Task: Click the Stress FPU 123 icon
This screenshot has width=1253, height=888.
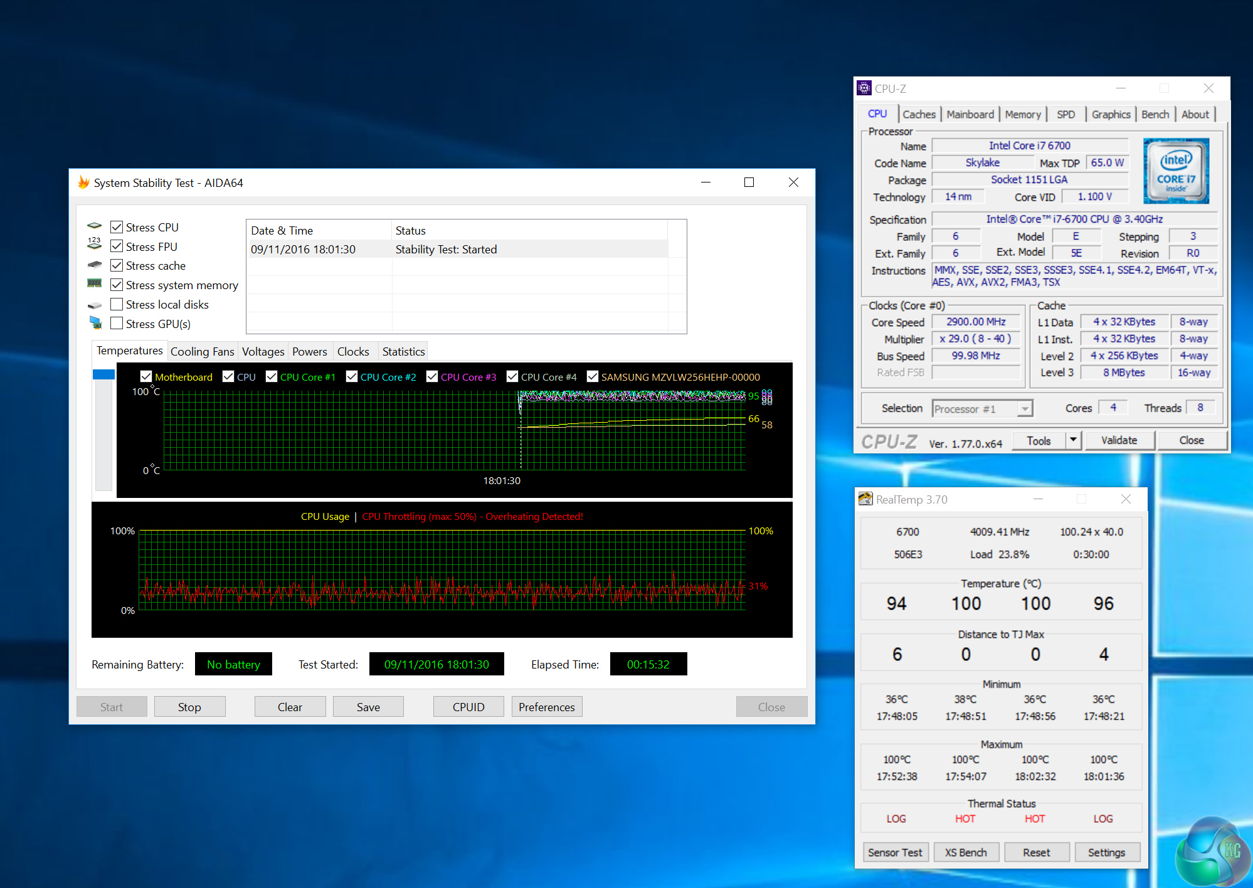Action: point(94,245)
